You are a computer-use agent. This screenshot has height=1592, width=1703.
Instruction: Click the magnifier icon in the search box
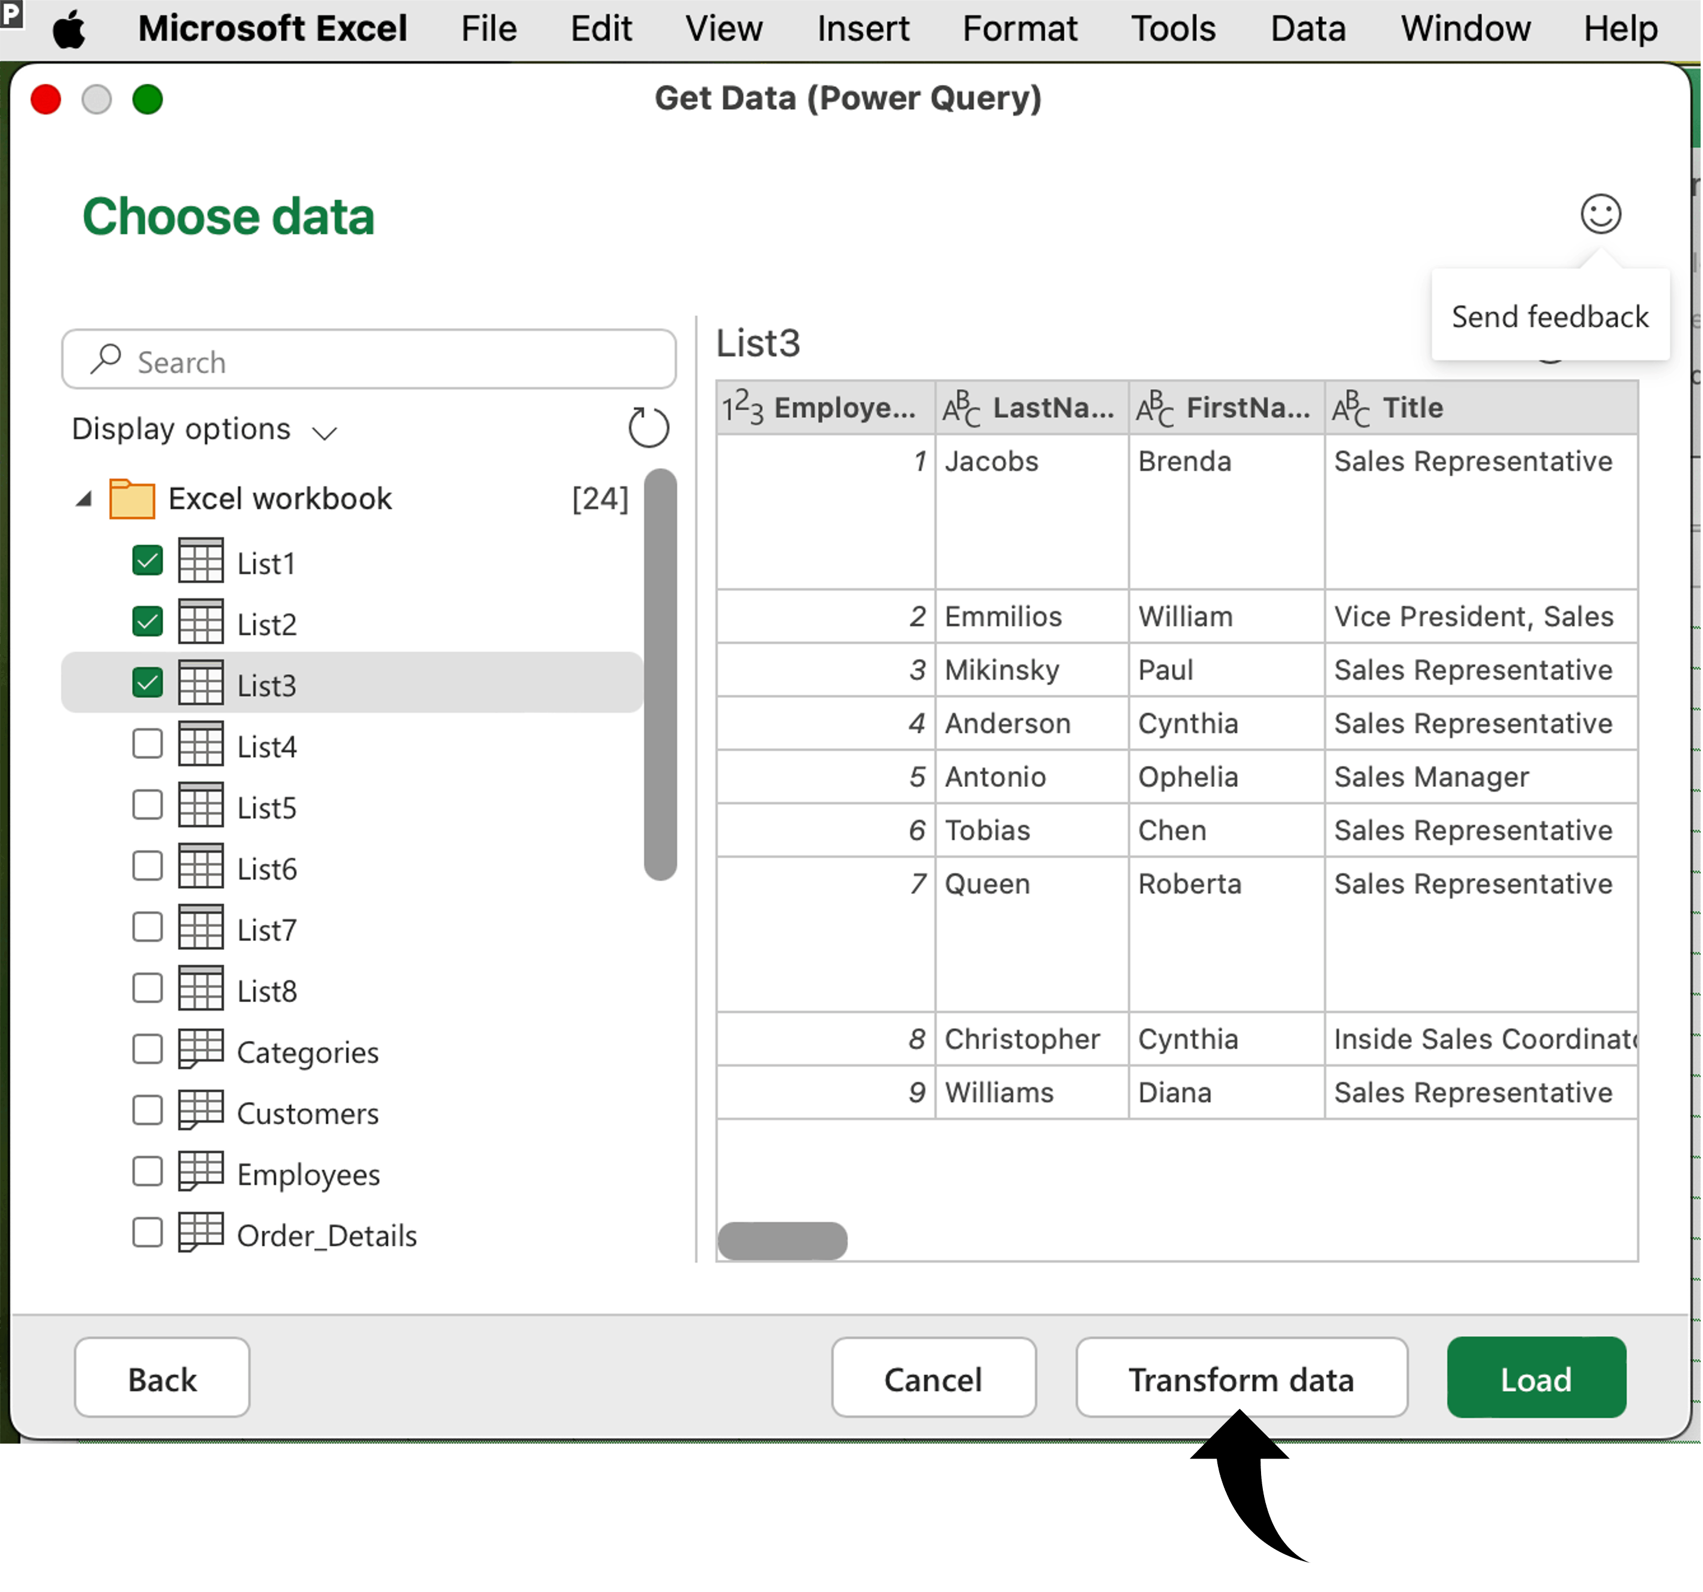[106, 359]
